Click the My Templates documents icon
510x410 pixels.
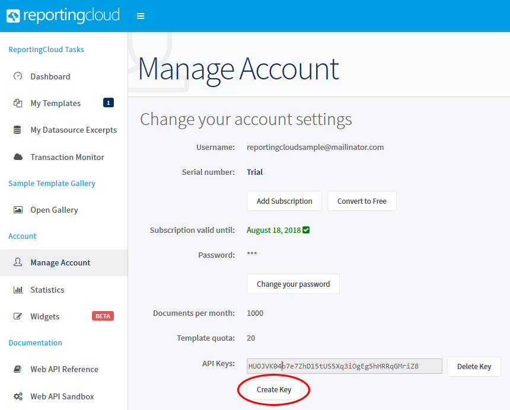pyautogui.click(x=18, y=103)
